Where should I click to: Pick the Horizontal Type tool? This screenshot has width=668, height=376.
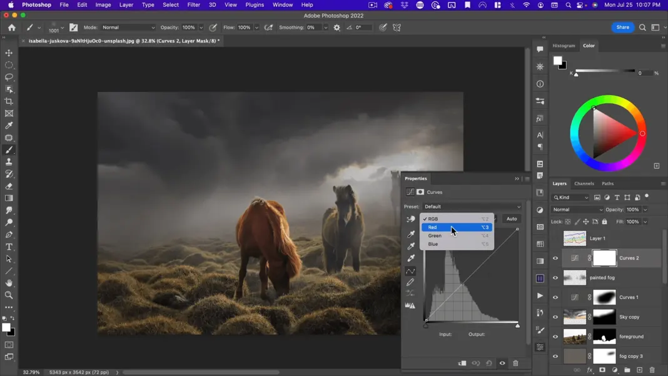[x=9, y=246]
